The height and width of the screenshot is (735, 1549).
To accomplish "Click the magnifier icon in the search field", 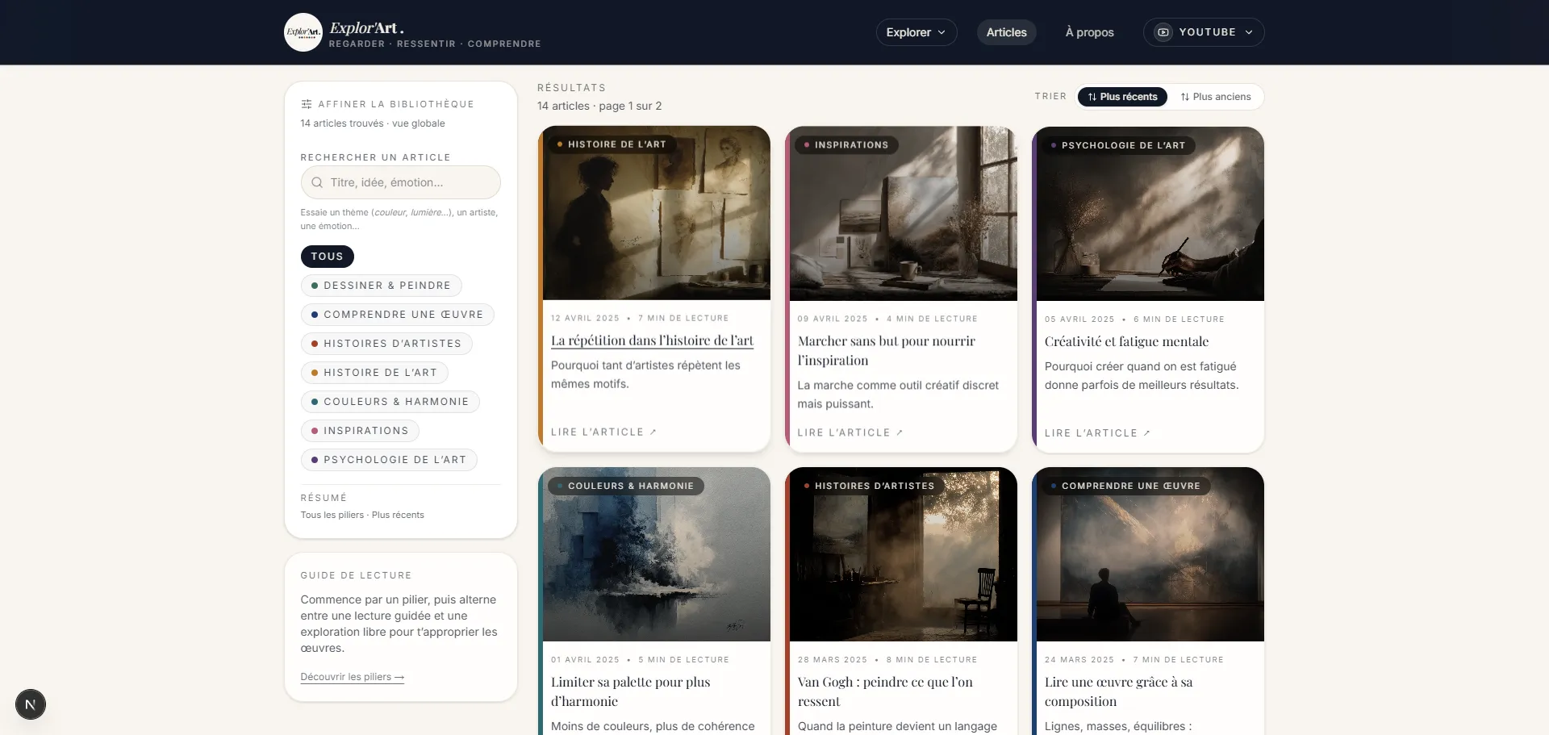I will [x=316, y=182].
